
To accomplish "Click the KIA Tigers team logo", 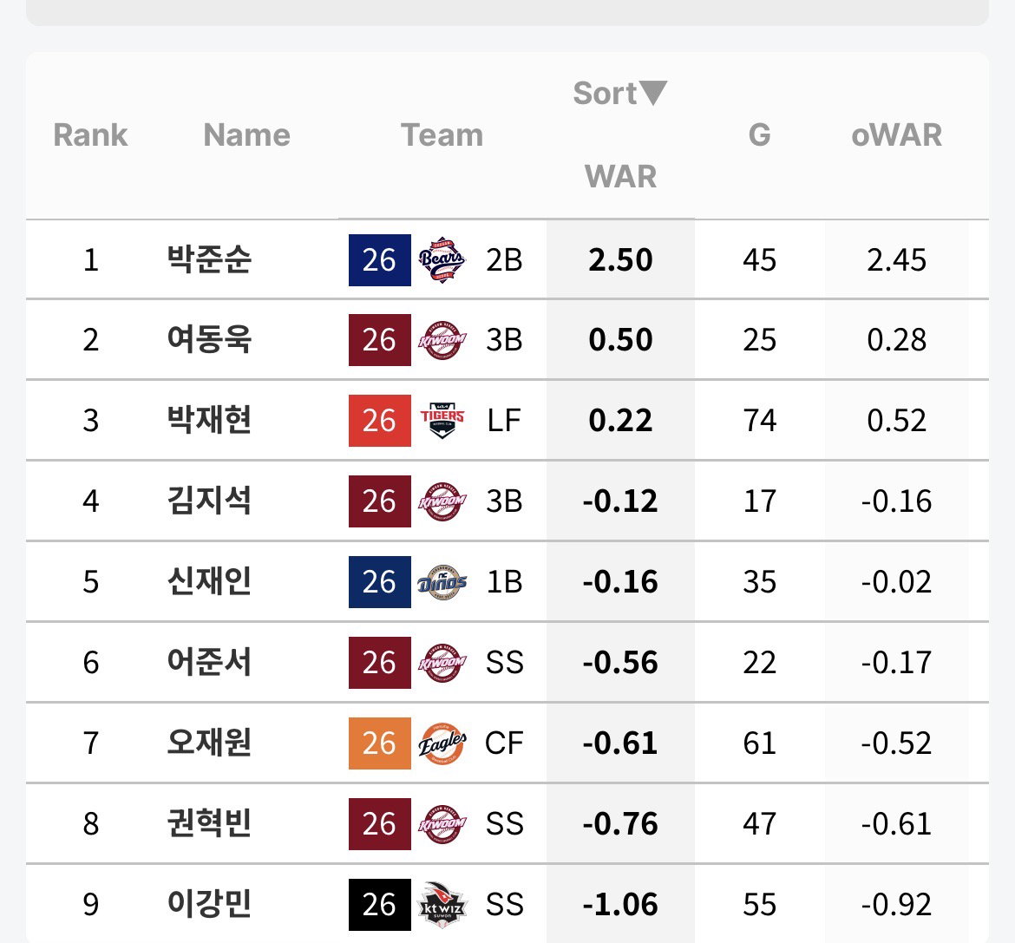I will click(442, 421).
